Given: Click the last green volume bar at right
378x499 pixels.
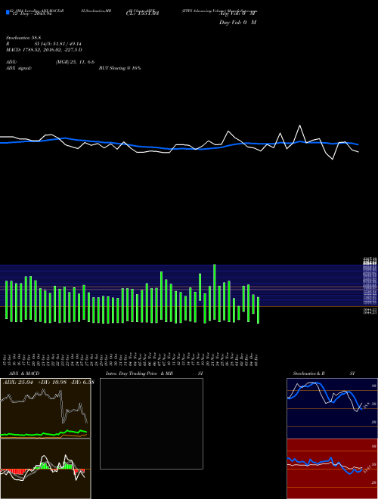Looking at the screenshot, I should tap(258, 310).
